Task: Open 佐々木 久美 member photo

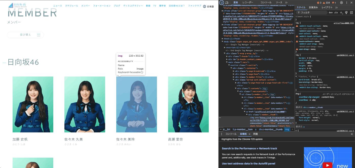Action: tap(85, 104)
